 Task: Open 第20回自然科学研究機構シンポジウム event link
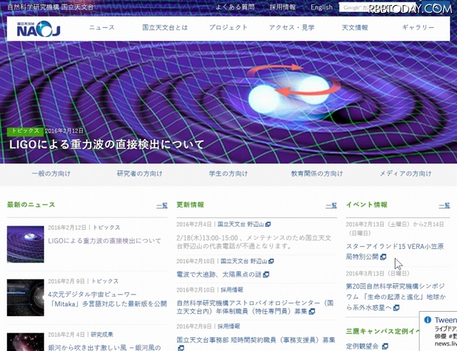click(x=396, y=297)
